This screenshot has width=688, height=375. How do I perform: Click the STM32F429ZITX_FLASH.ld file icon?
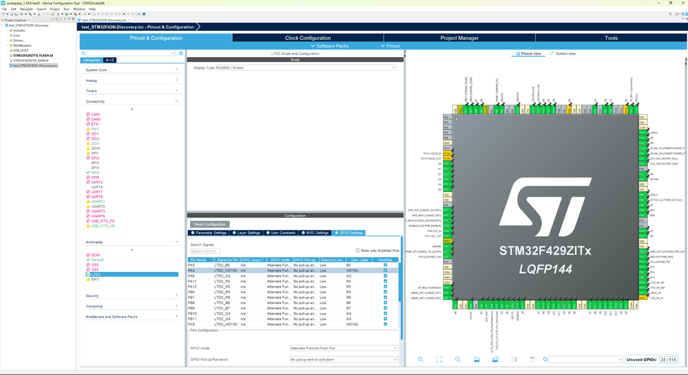[10, 56]
